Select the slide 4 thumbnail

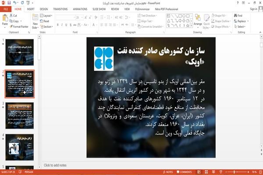(x=20, y=147)
